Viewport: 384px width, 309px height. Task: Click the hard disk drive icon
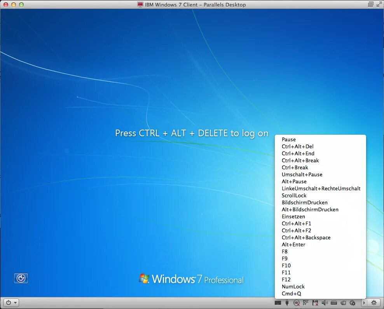click(x=334, y=303)
